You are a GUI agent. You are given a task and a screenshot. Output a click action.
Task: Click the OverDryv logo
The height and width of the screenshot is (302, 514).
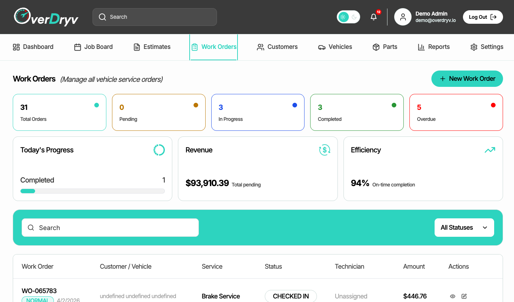tap(46, 17)
